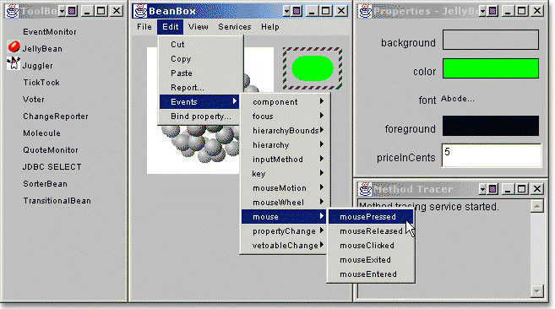Open the green color property swatch
The image size is (555, 309).
(491, 68)
